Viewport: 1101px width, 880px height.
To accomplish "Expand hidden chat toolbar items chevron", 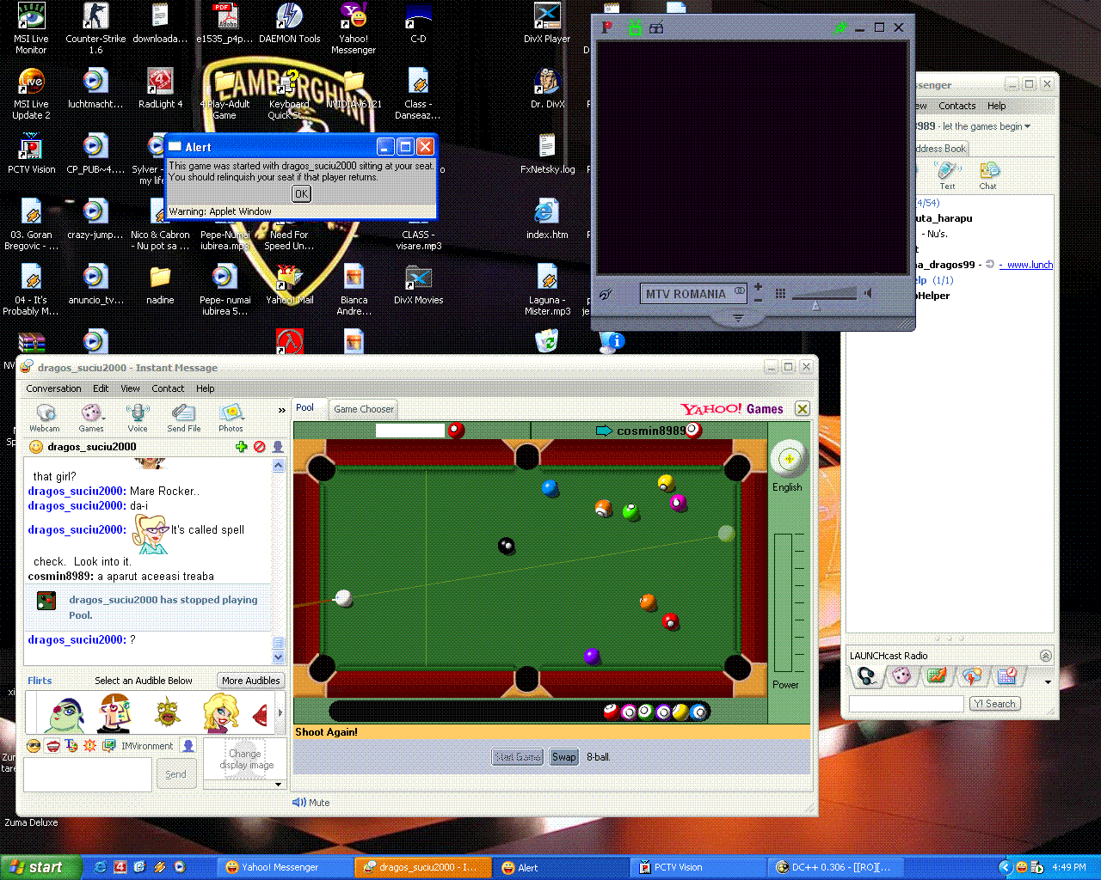I will pos(281,411).
